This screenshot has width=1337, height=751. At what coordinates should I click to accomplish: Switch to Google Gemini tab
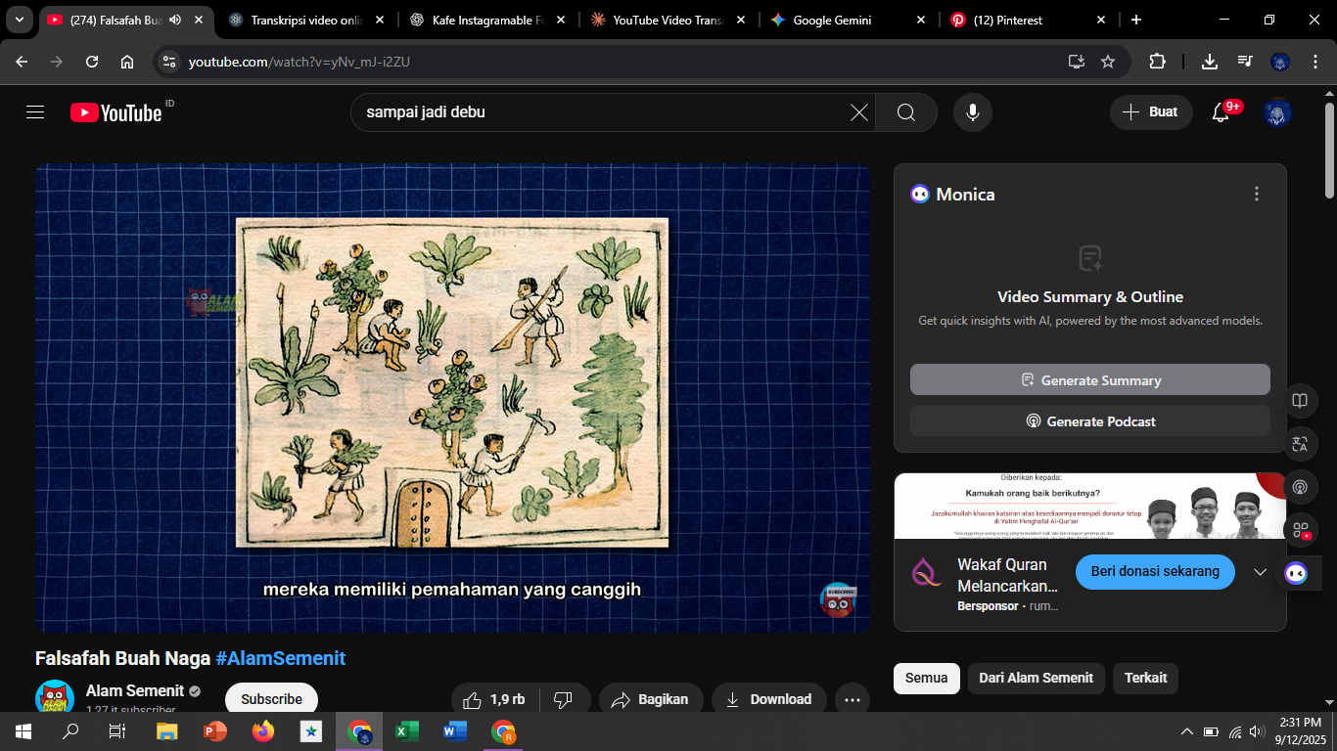click(x=850, y=20)
